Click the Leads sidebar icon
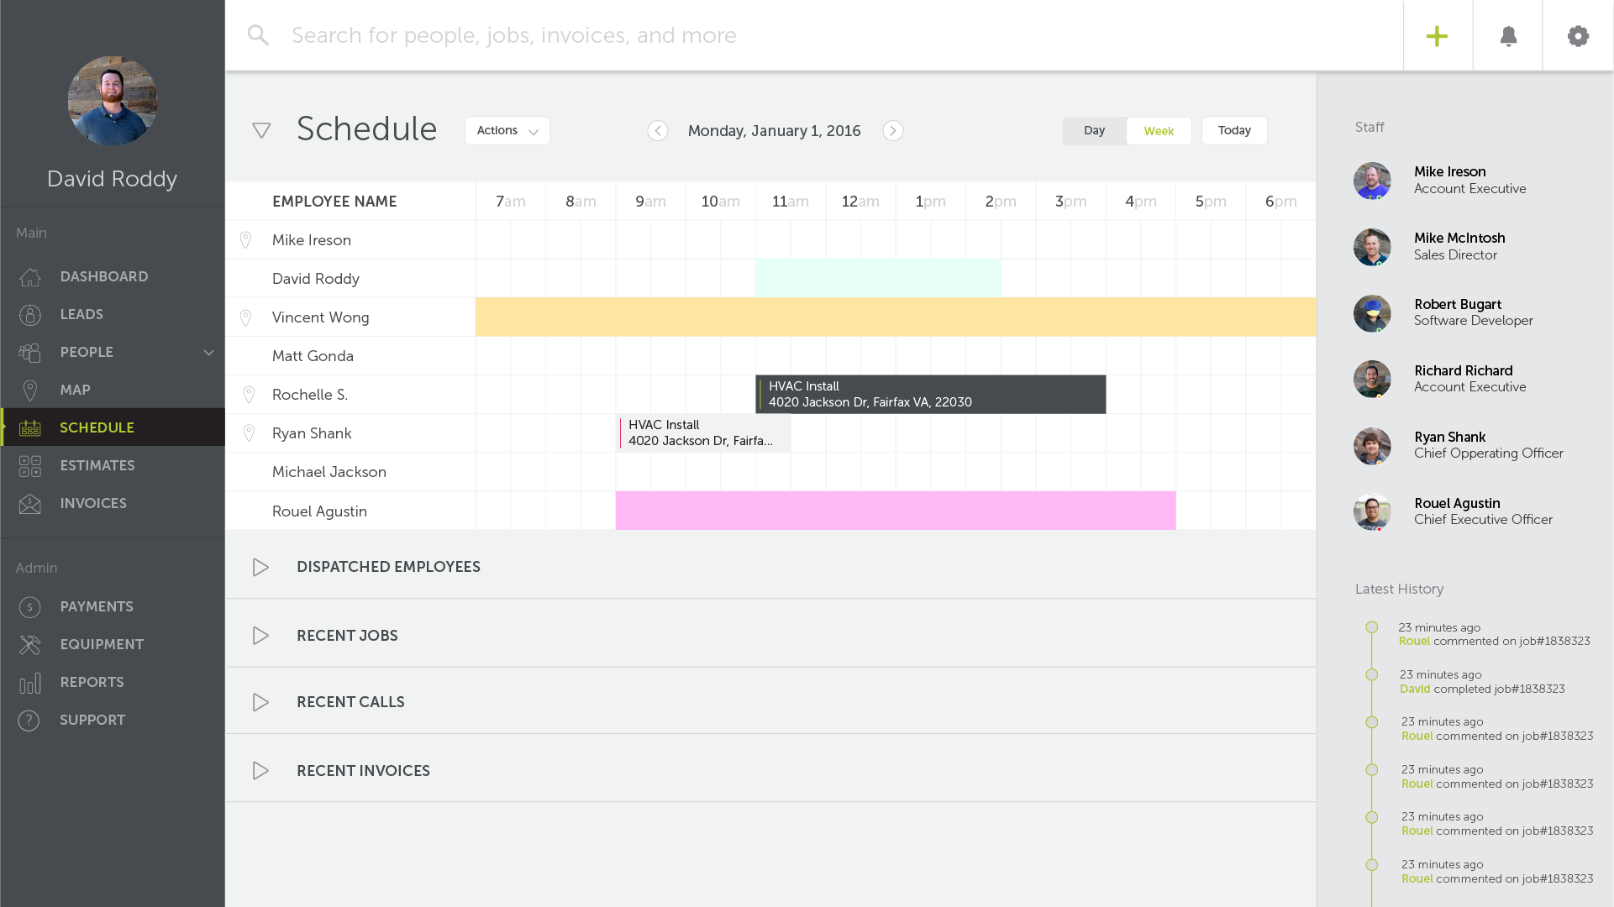The width and height of the screenshot is (1614, 907). pyautogui.click(x=30, y=315)
